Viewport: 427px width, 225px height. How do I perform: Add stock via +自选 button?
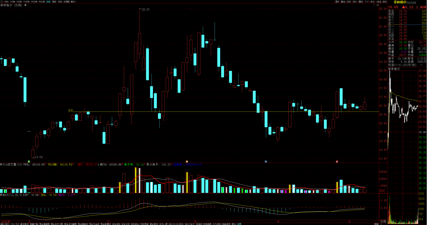coord(378,2)
